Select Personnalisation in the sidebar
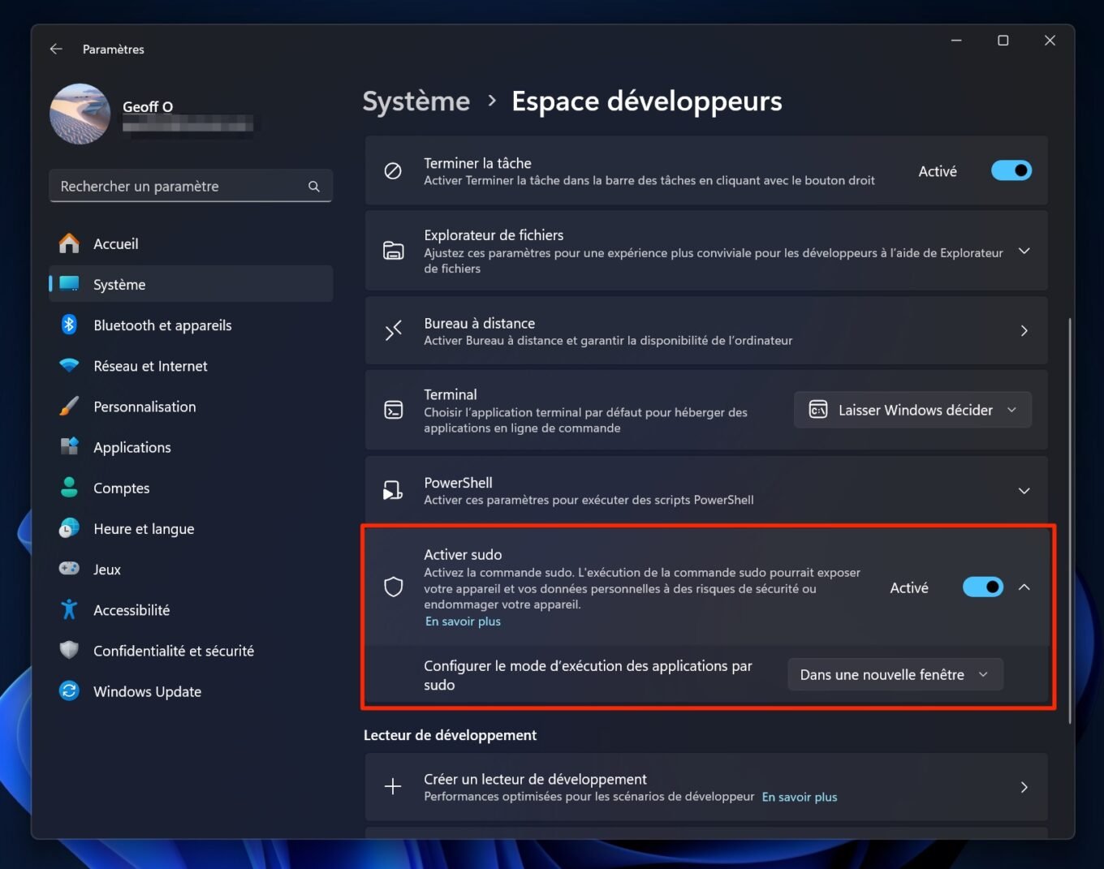This screenshot has height=869, width=1104. (191, 407)
